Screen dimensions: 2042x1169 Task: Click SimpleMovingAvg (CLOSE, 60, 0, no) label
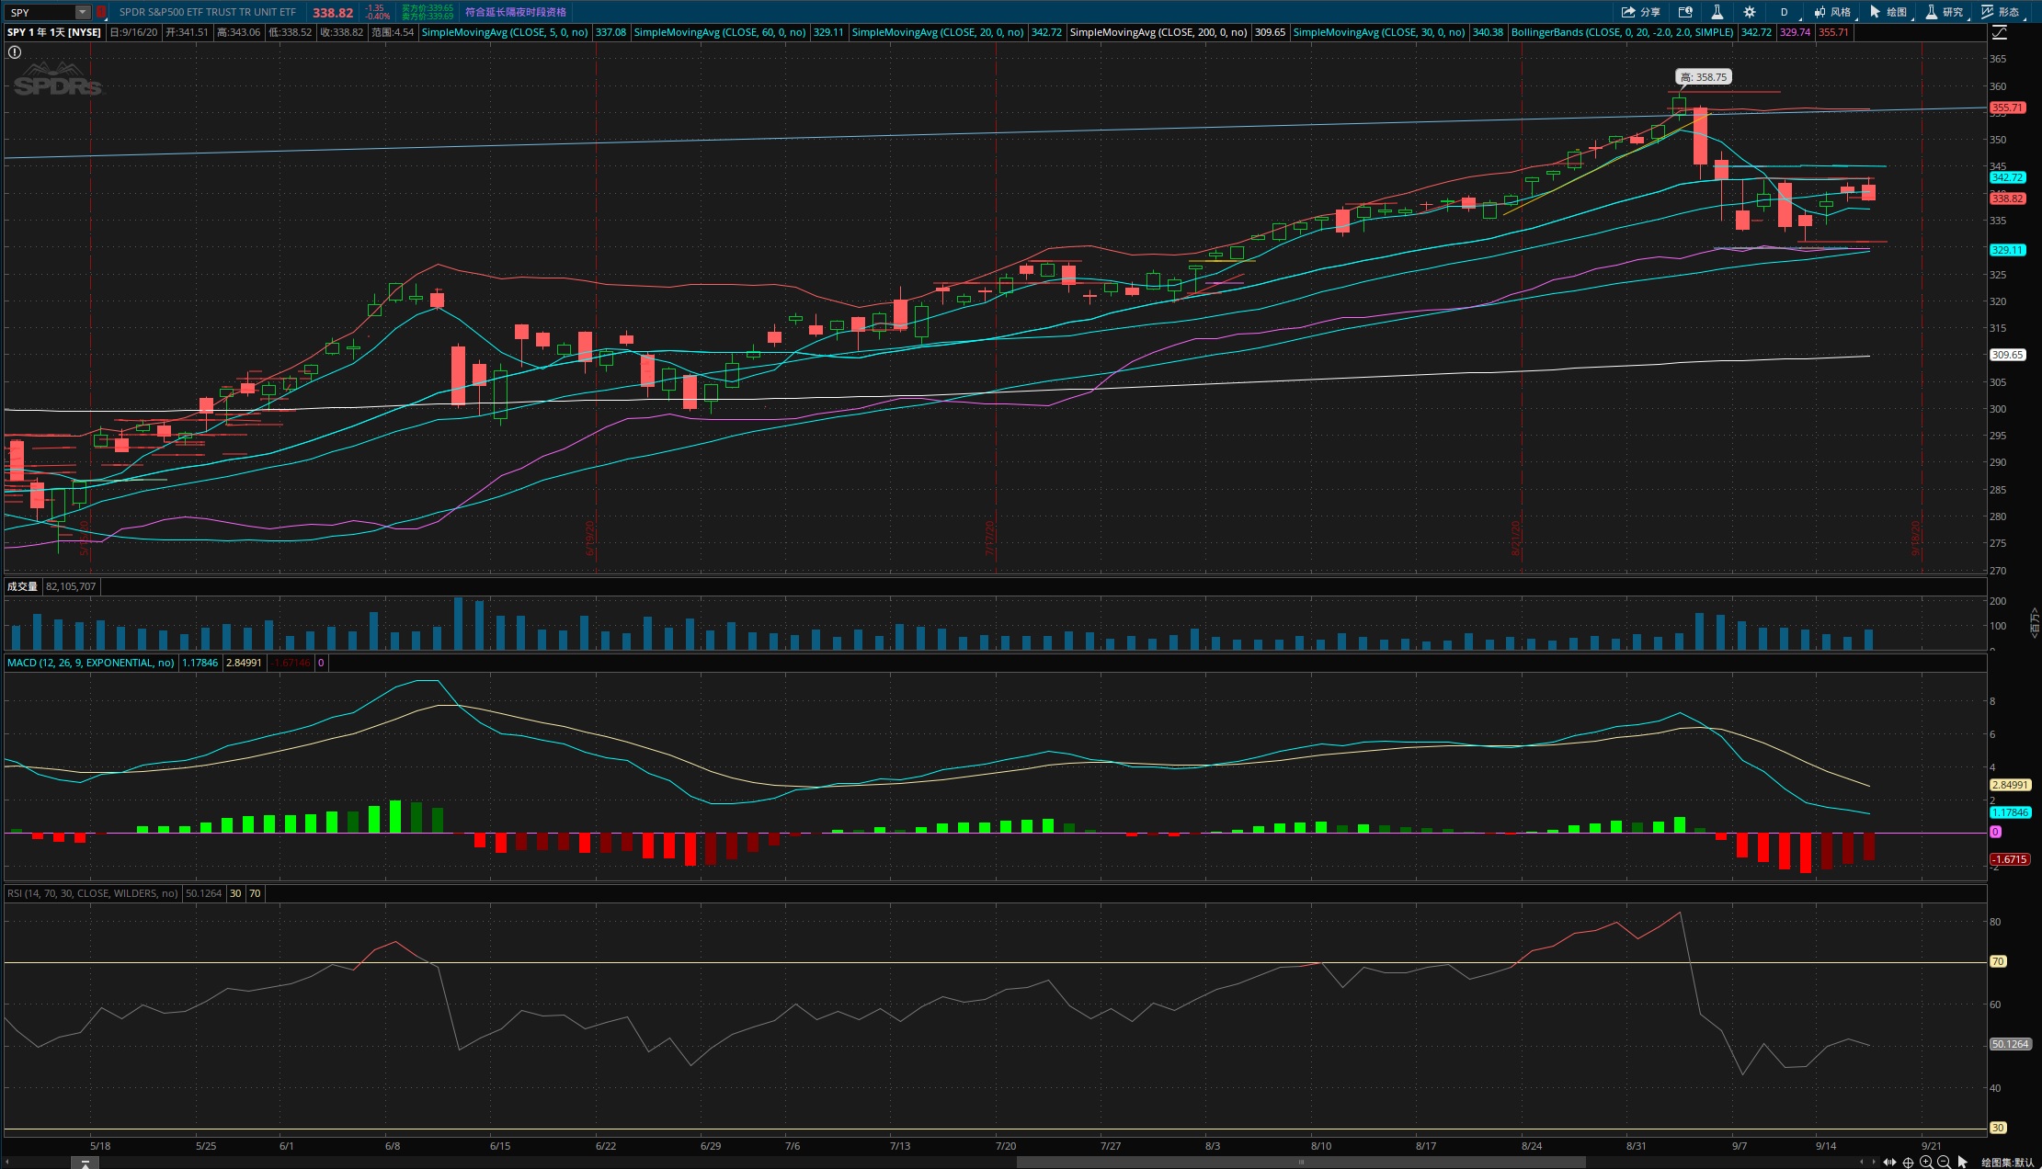click(x=720, y=32)
